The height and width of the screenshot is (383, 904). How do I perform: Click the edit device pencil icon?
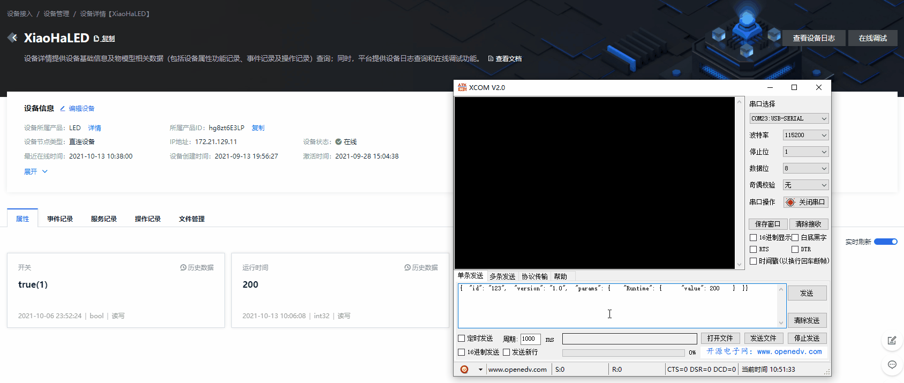pos(63,109)
